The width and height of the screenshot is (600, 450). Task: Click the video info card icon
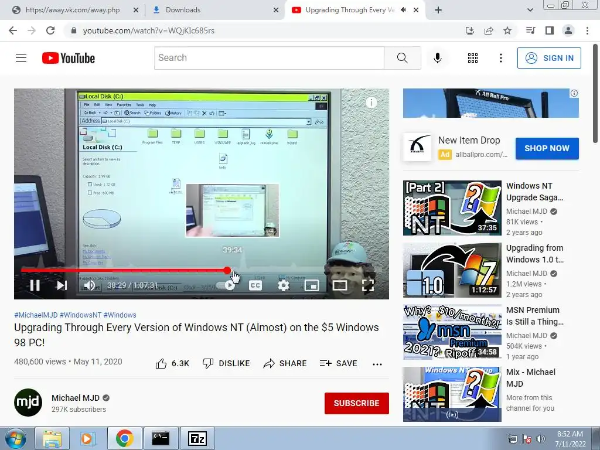pyautogui.click(x=371, y=102)
